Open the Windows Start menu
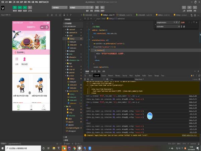This screenshot has width=201, height=151. click(2, 148)
